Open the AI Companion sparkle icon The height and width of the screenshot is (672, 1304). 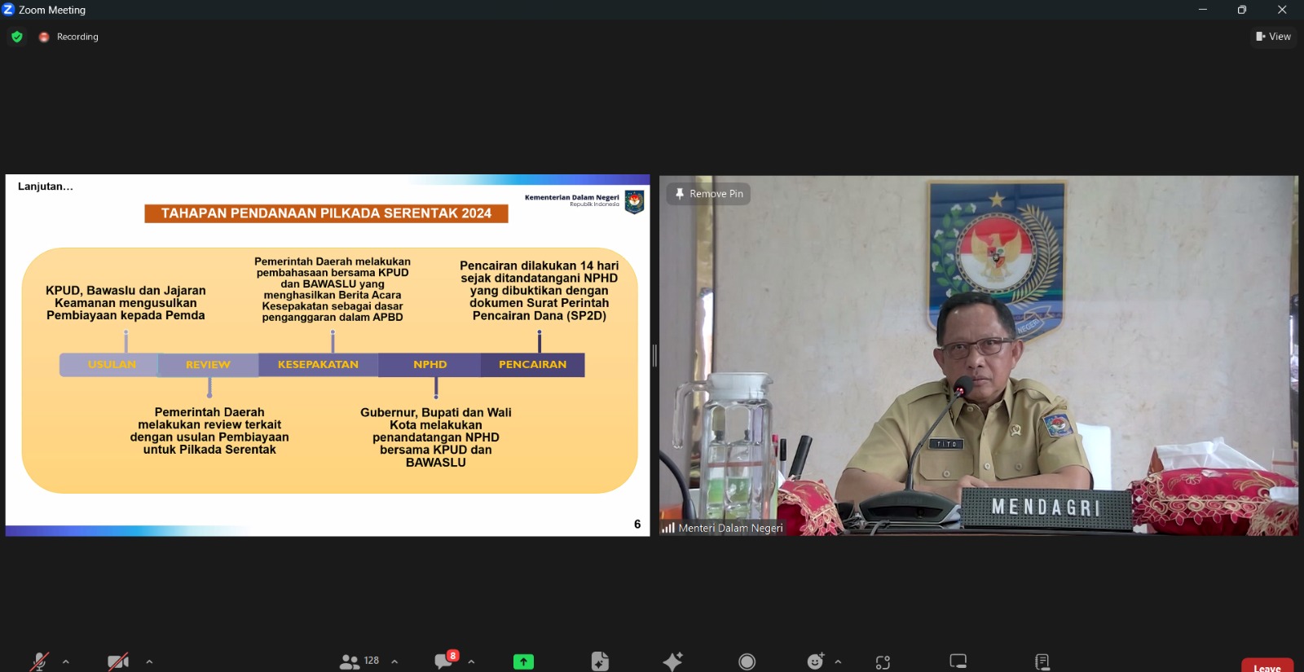coord(672,661)
